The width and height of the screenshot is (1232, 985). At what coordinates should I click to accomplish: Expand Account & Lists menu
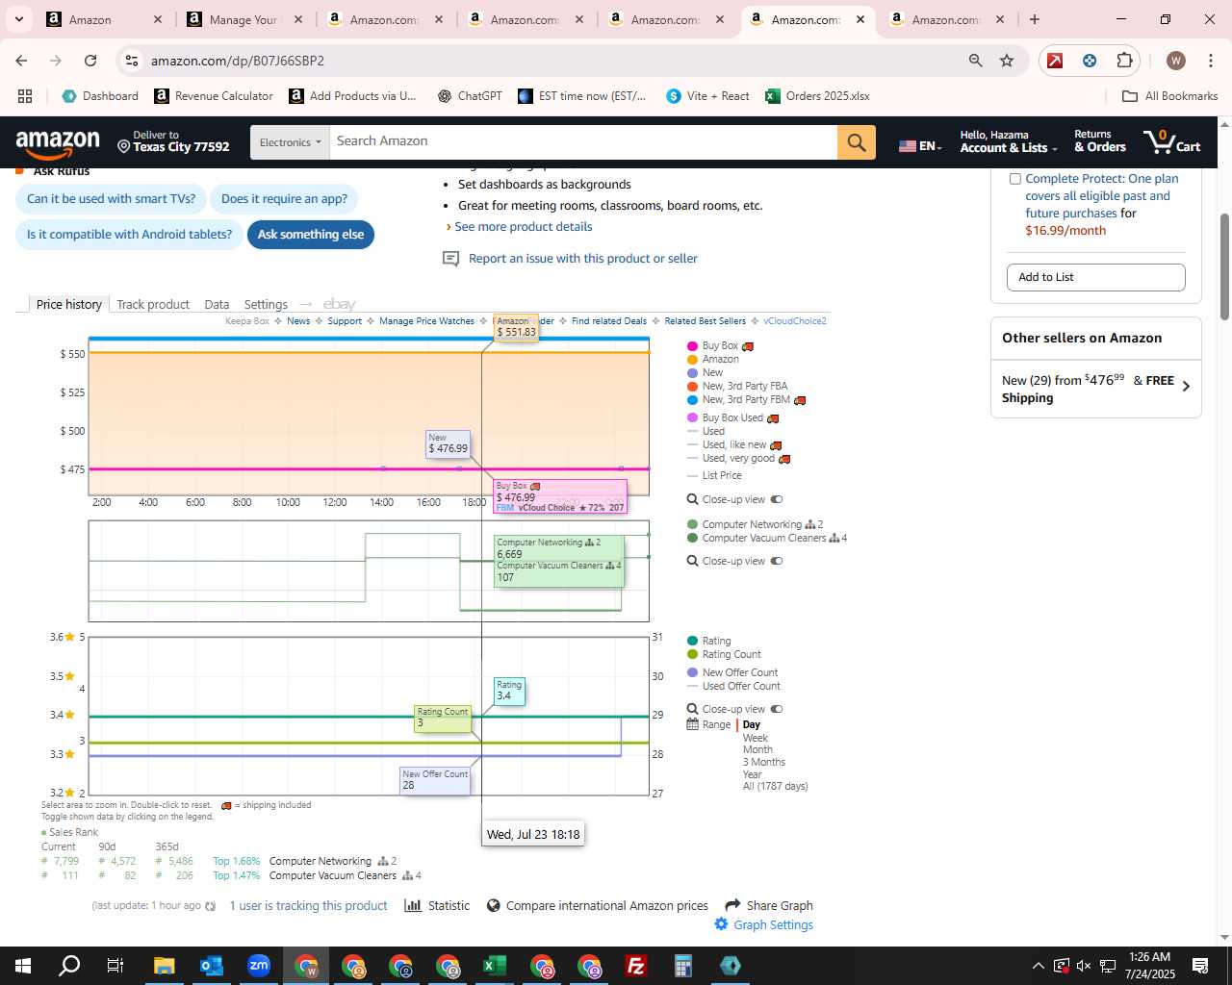[1009, 141]
